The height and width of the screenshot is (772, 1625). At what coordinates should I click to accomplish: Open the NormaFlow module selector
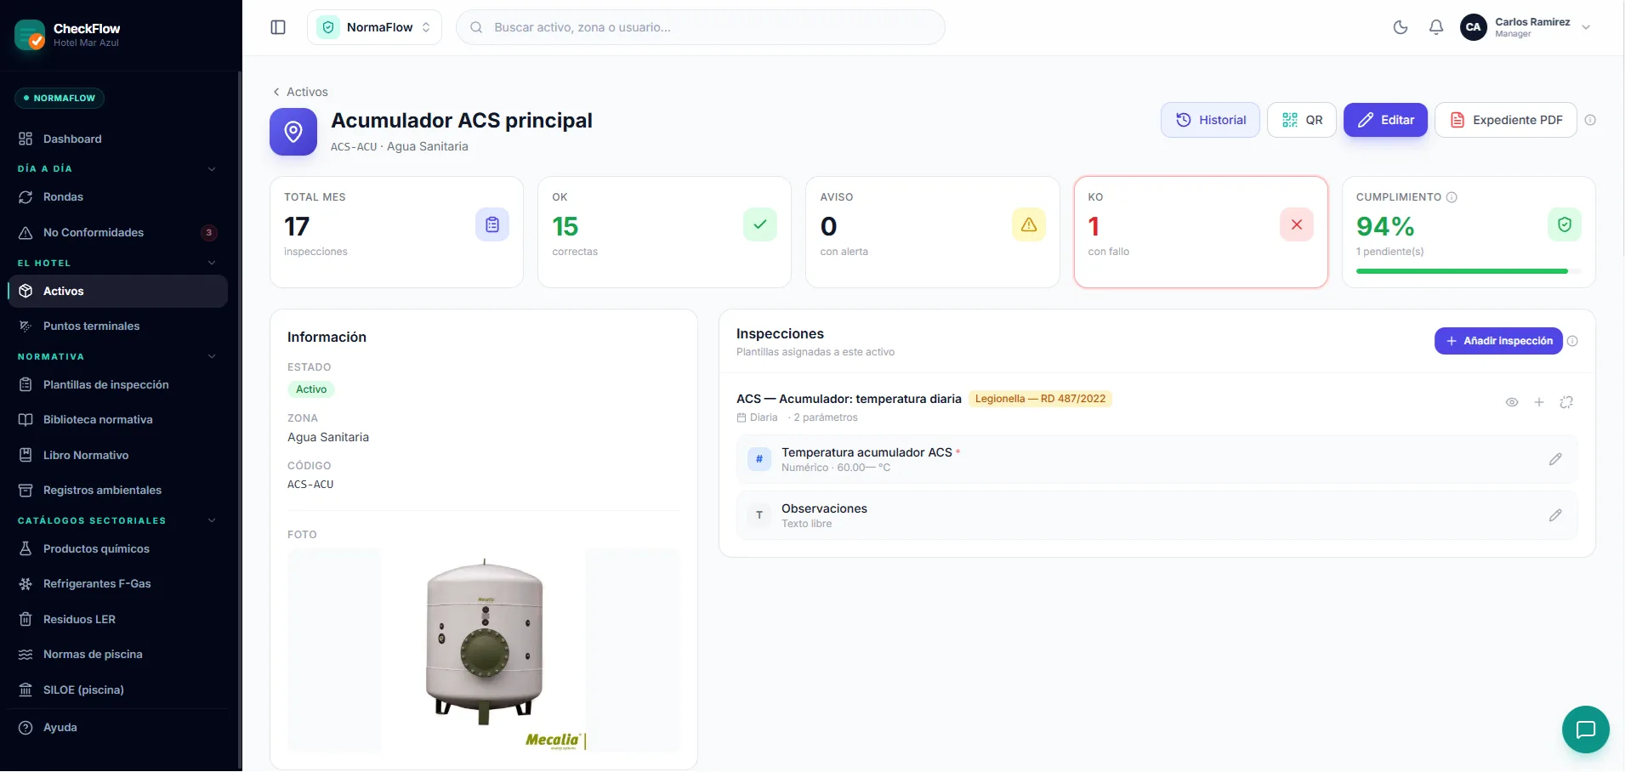pyautogui.click(x=374, y=27)
